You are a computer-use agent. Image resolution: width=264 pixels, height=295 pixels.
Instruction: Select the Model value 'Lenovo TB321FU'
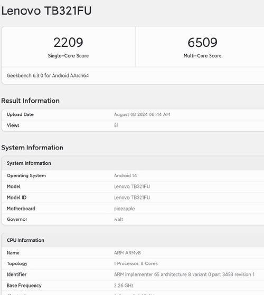[x=132, y=186]
